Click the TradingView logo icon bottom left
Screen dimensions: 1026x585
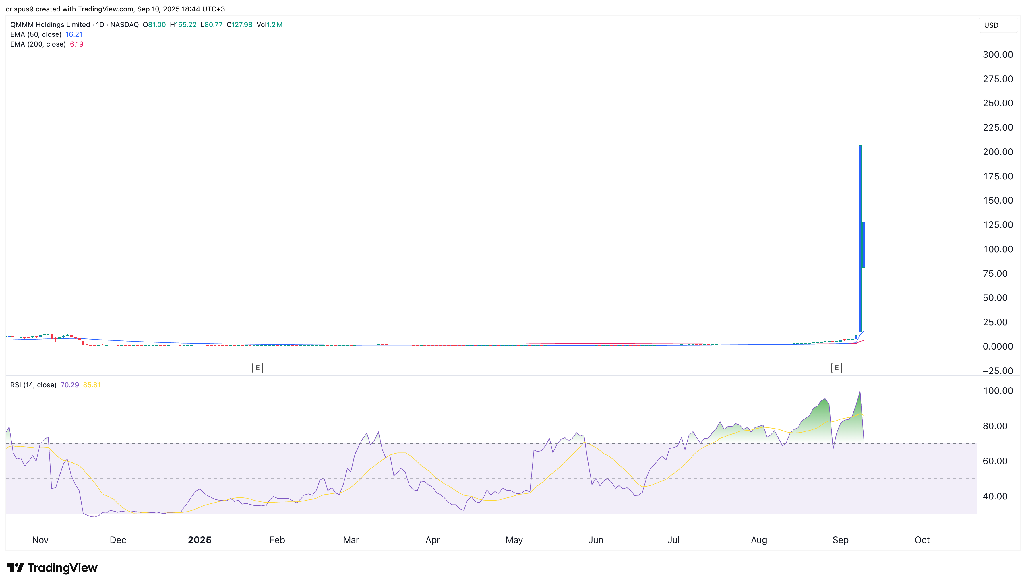pos(16,568)
